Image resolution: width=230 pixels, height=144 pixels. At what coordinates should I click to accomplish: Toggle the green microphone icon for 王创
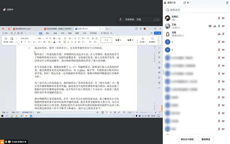tap(219, 26)
